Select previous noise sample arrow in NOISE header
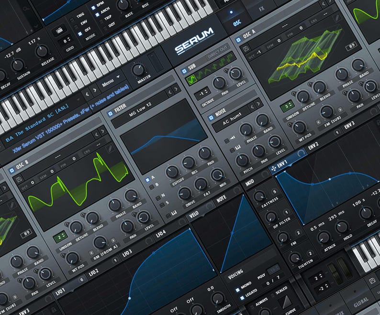This screenshot has width=380, height=315. [x=252, y=107]
